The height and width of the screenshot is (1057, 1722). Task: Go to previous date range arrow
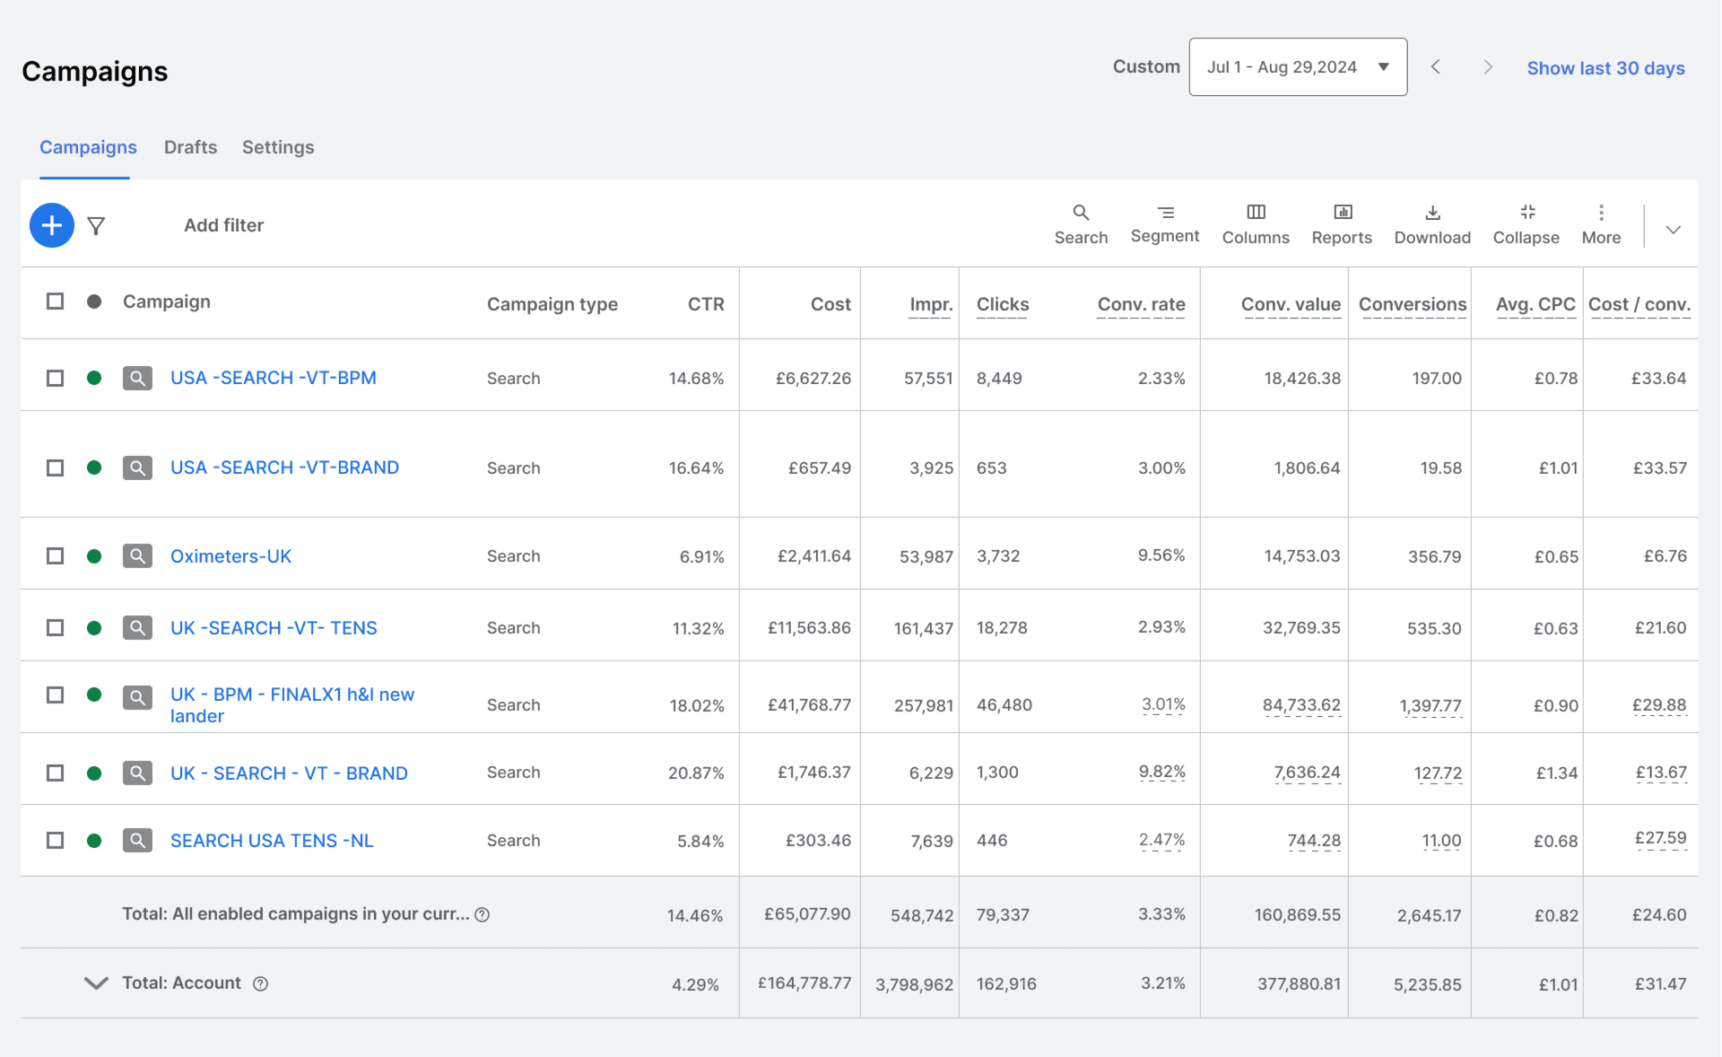point(1436,67)
